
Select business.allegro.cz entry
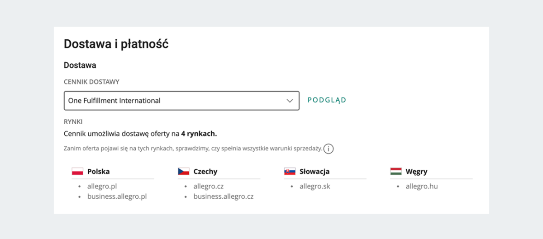pyautogui.click(x=224, y=197)
